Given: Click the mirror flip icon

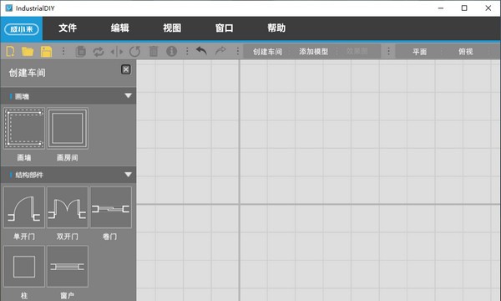Looking at the screenshot, I should [x=117, y=52].
